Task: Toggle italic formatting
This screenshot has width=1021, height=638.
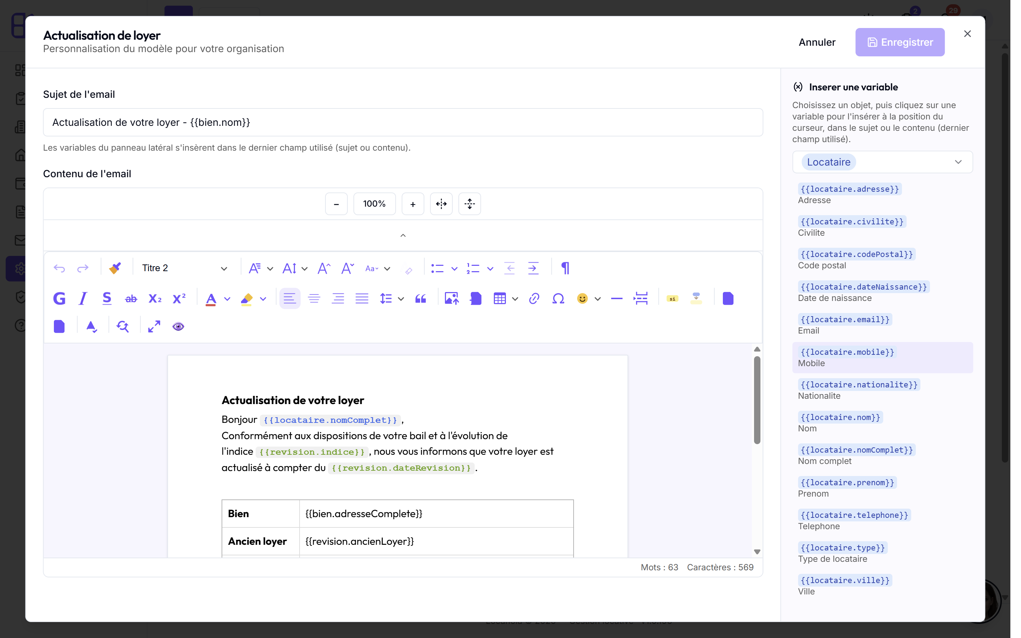Action: click(83, 299)
